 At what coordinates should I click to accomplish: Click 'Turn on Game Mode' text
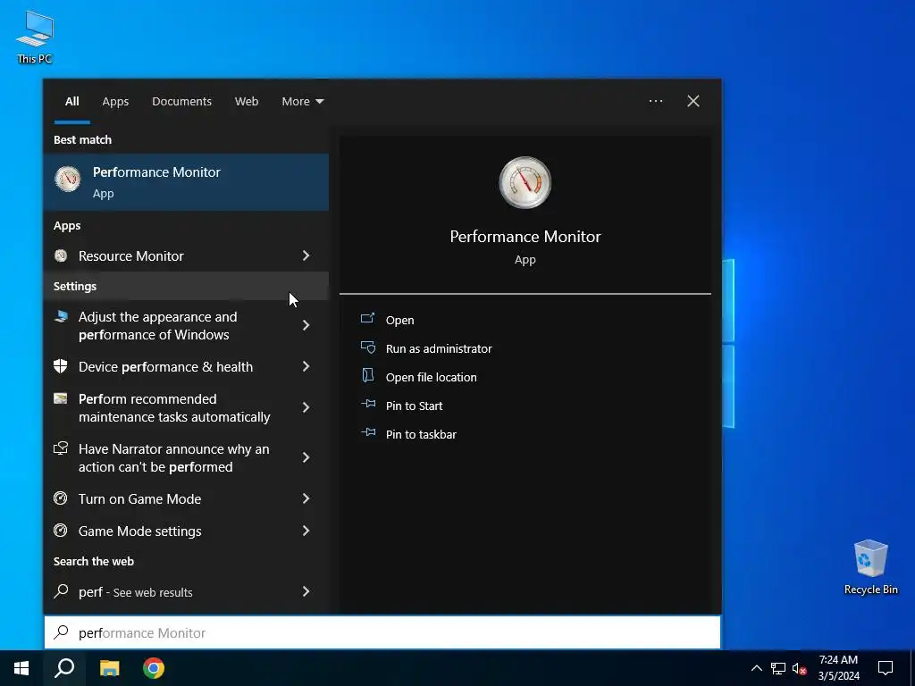(139, 498)
